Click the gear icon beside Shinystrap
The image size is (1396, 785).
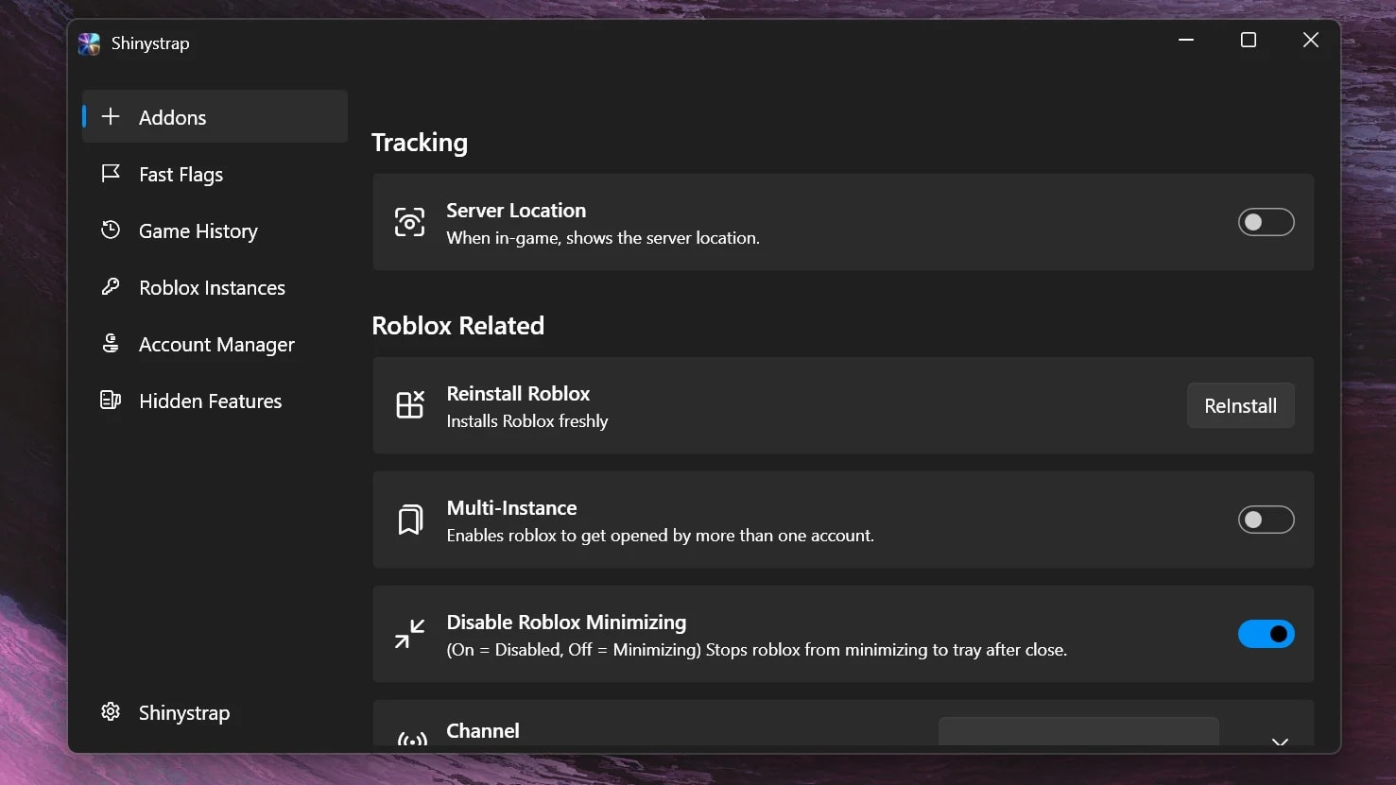pyautogui.click(x=111, y=711)
